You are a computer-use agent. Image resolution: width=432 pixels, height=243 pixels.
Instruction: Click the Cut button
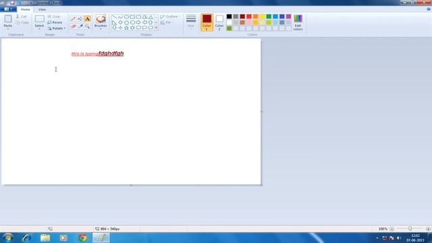21,16
